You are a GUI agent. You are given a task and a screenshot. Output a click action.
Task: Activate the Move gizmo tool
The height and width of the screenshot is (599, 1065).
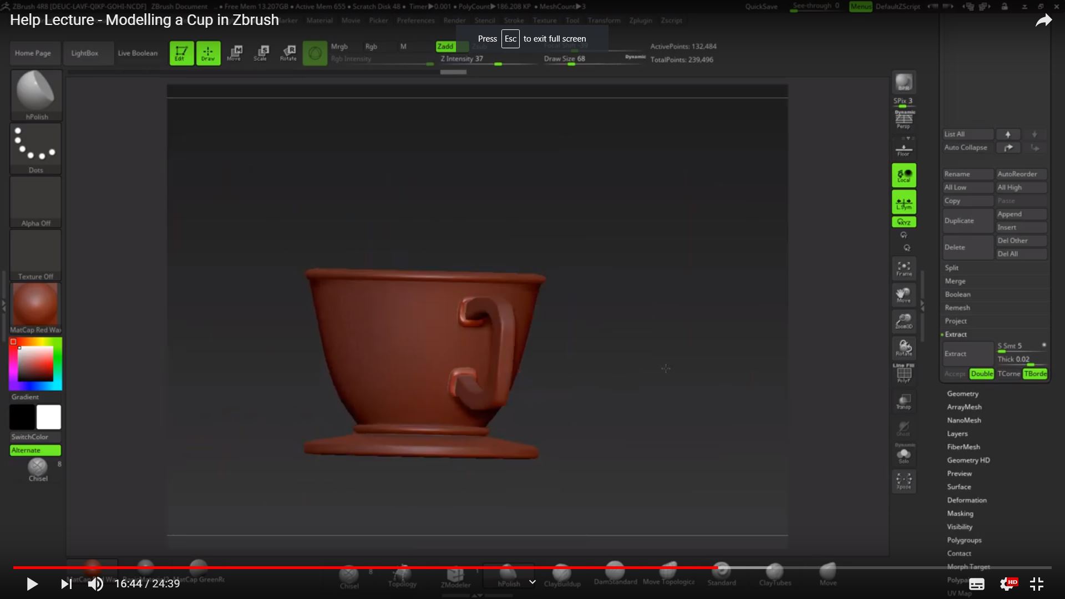235,53
